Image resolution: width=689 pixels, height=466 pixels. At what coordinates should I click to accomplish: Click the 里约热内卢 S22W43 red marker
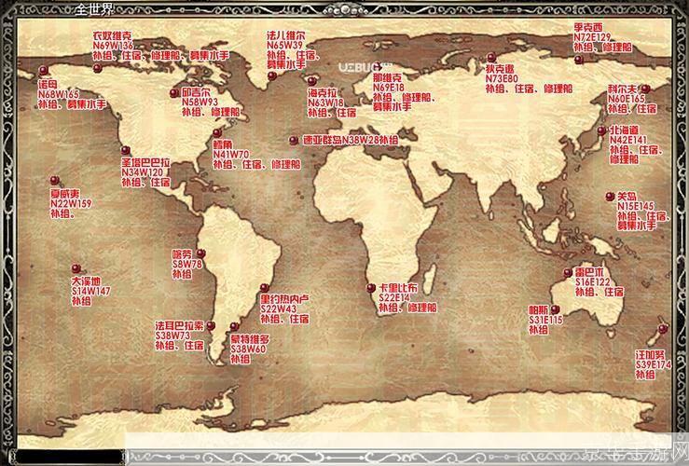(265, 288)
